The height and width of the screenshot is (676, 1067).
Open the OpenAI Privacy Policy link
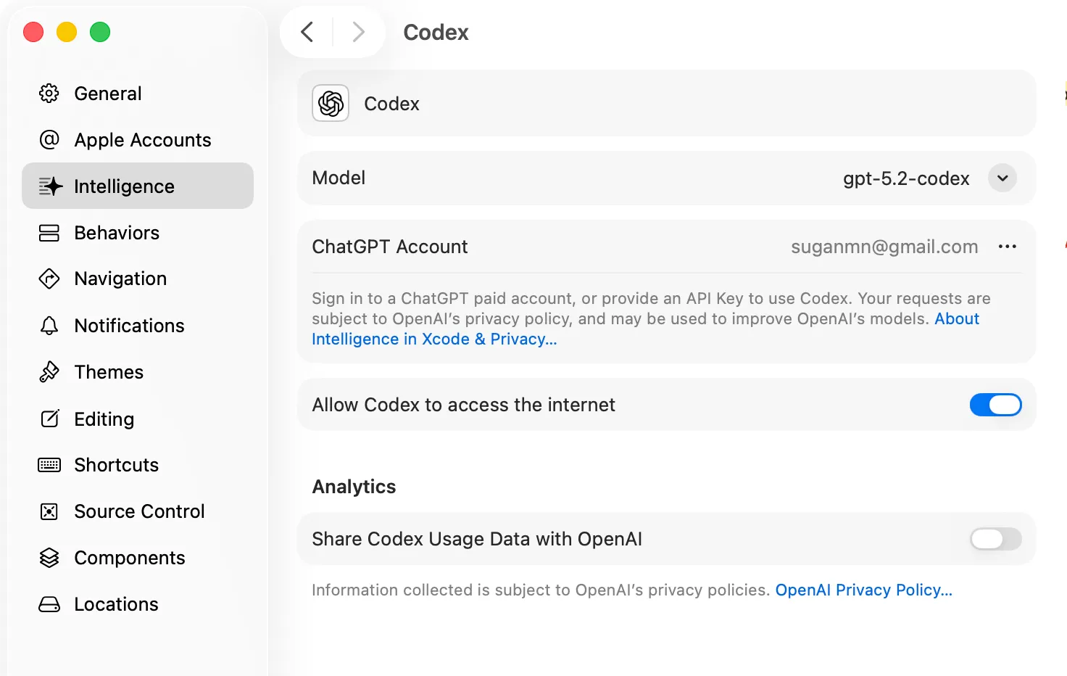(x=863, y=590)
